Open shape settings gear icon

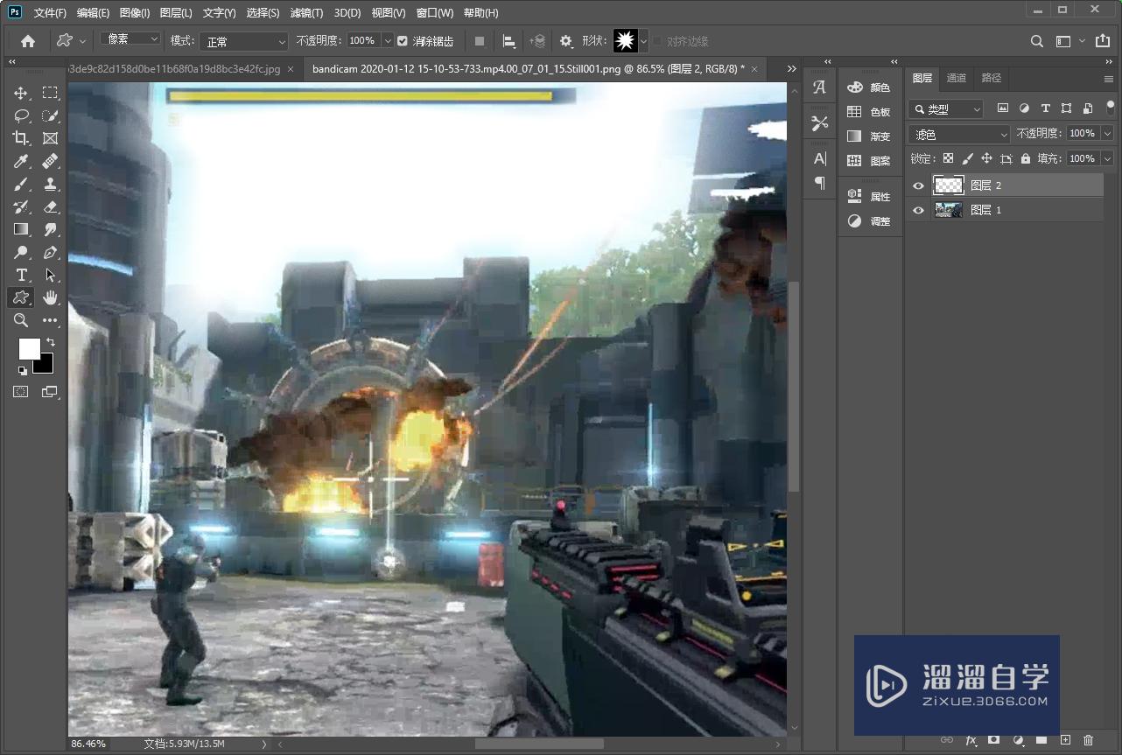[566, 41]
